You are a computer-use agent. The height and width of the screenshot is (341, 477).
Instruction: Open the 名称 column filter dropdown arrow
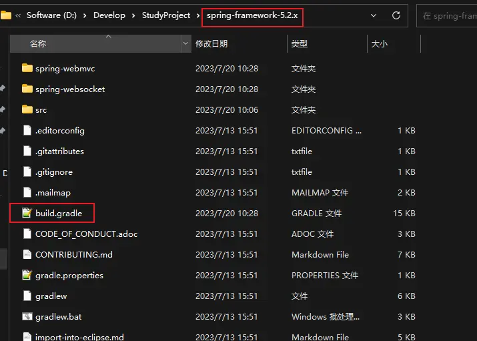(186, 43)
